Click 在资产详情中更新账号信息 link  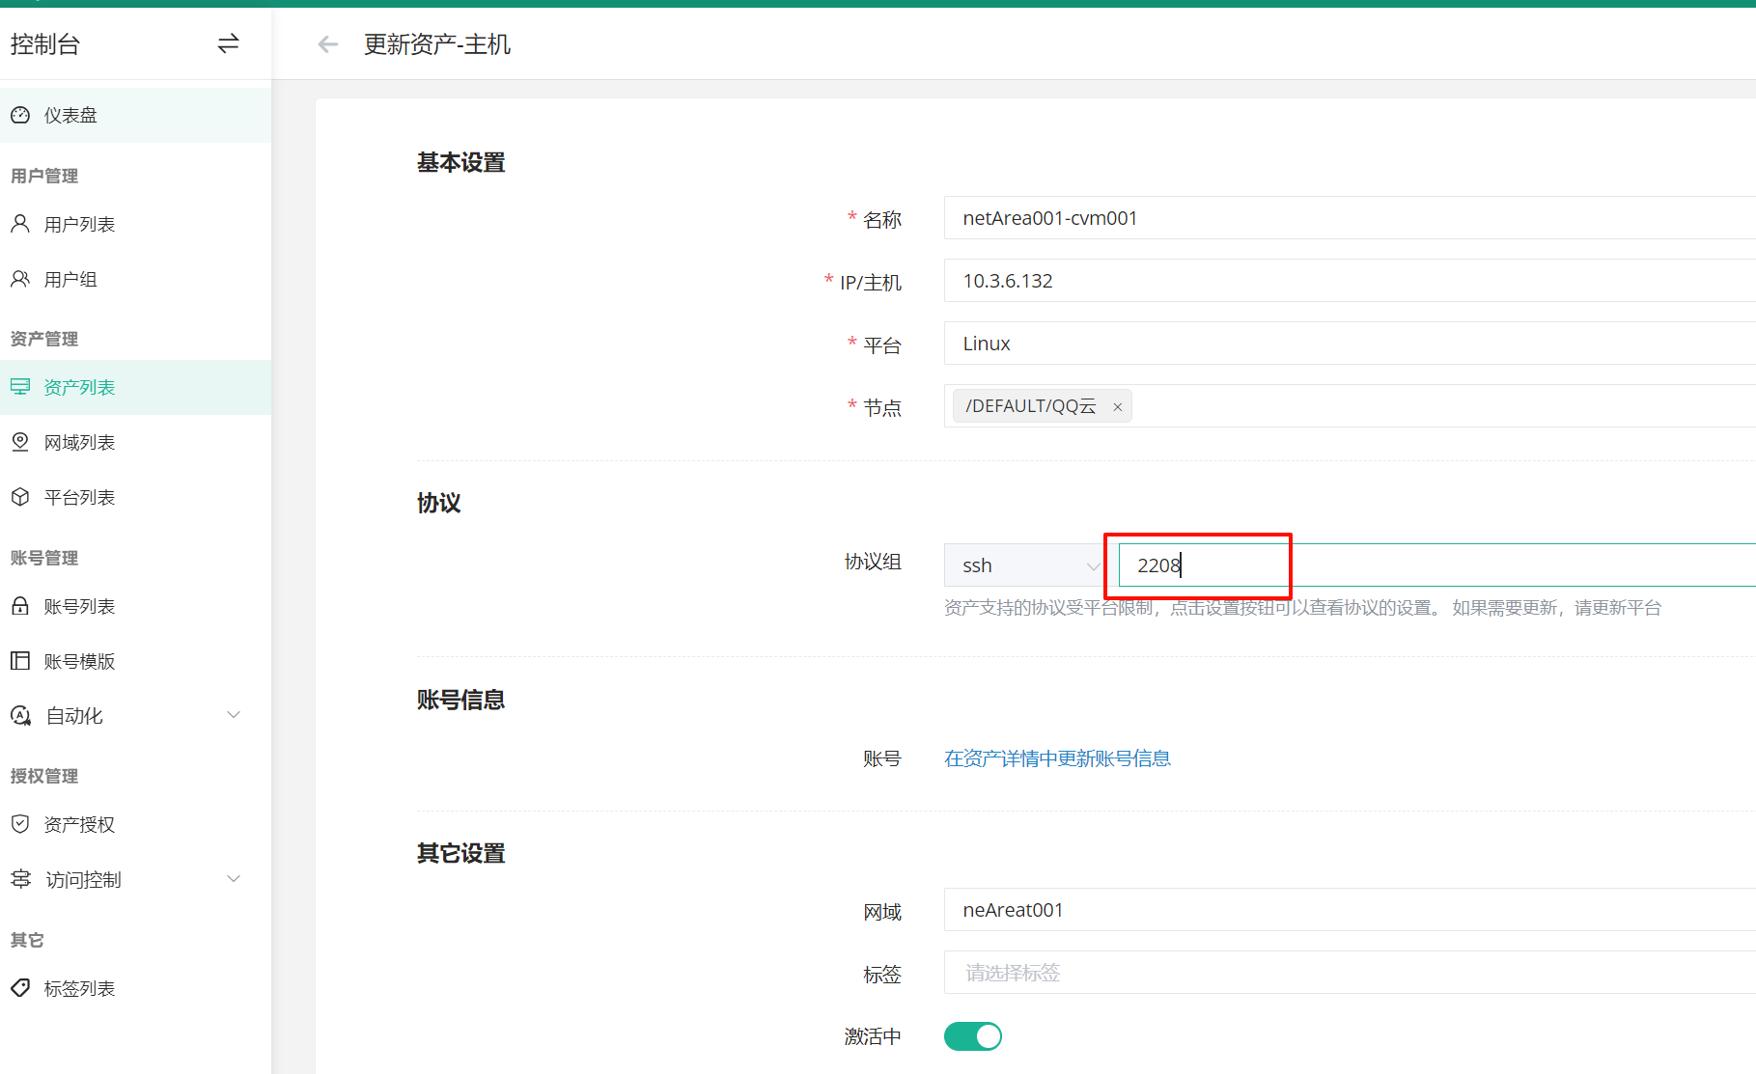[1057, 758]
